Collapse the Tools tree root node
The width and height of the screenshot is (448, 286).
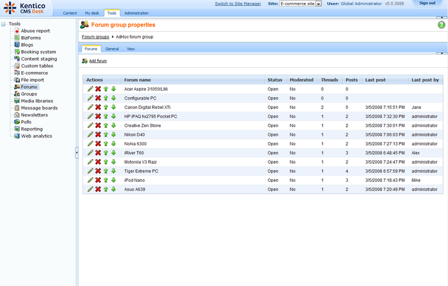click(x=3, y=24)
